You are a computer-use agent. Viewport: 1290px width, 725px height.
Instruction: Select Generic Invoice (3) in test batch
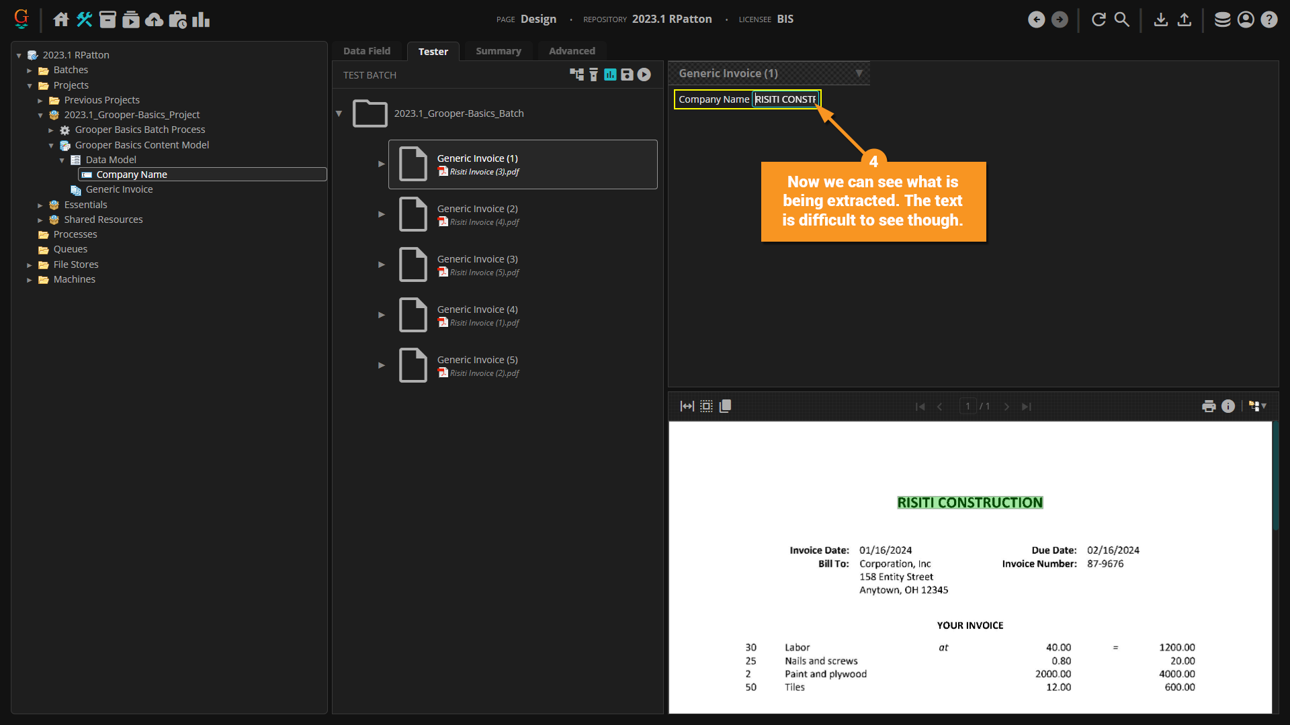pyautogui.click(x=477, y=260)
